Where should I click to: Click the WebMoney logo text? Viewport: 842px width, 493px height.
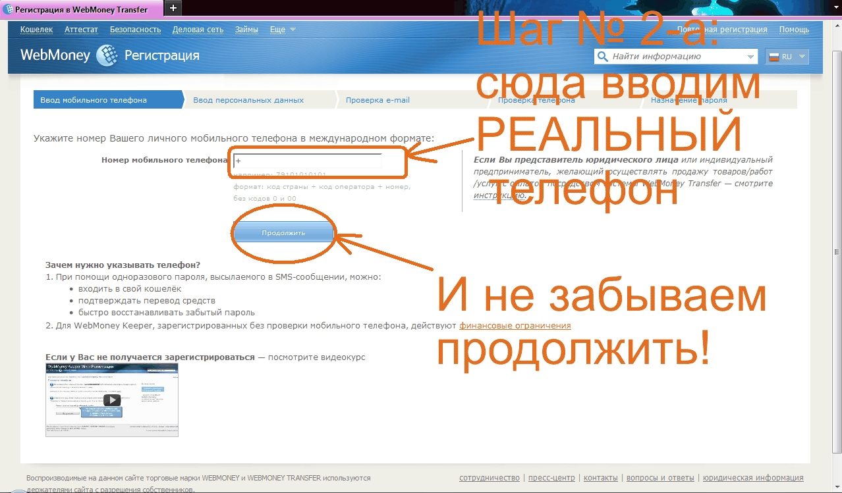[x=55, y=55]
